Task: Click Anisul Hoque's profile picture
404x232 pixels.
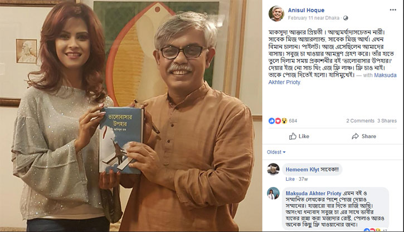Action: click(276, 14)
